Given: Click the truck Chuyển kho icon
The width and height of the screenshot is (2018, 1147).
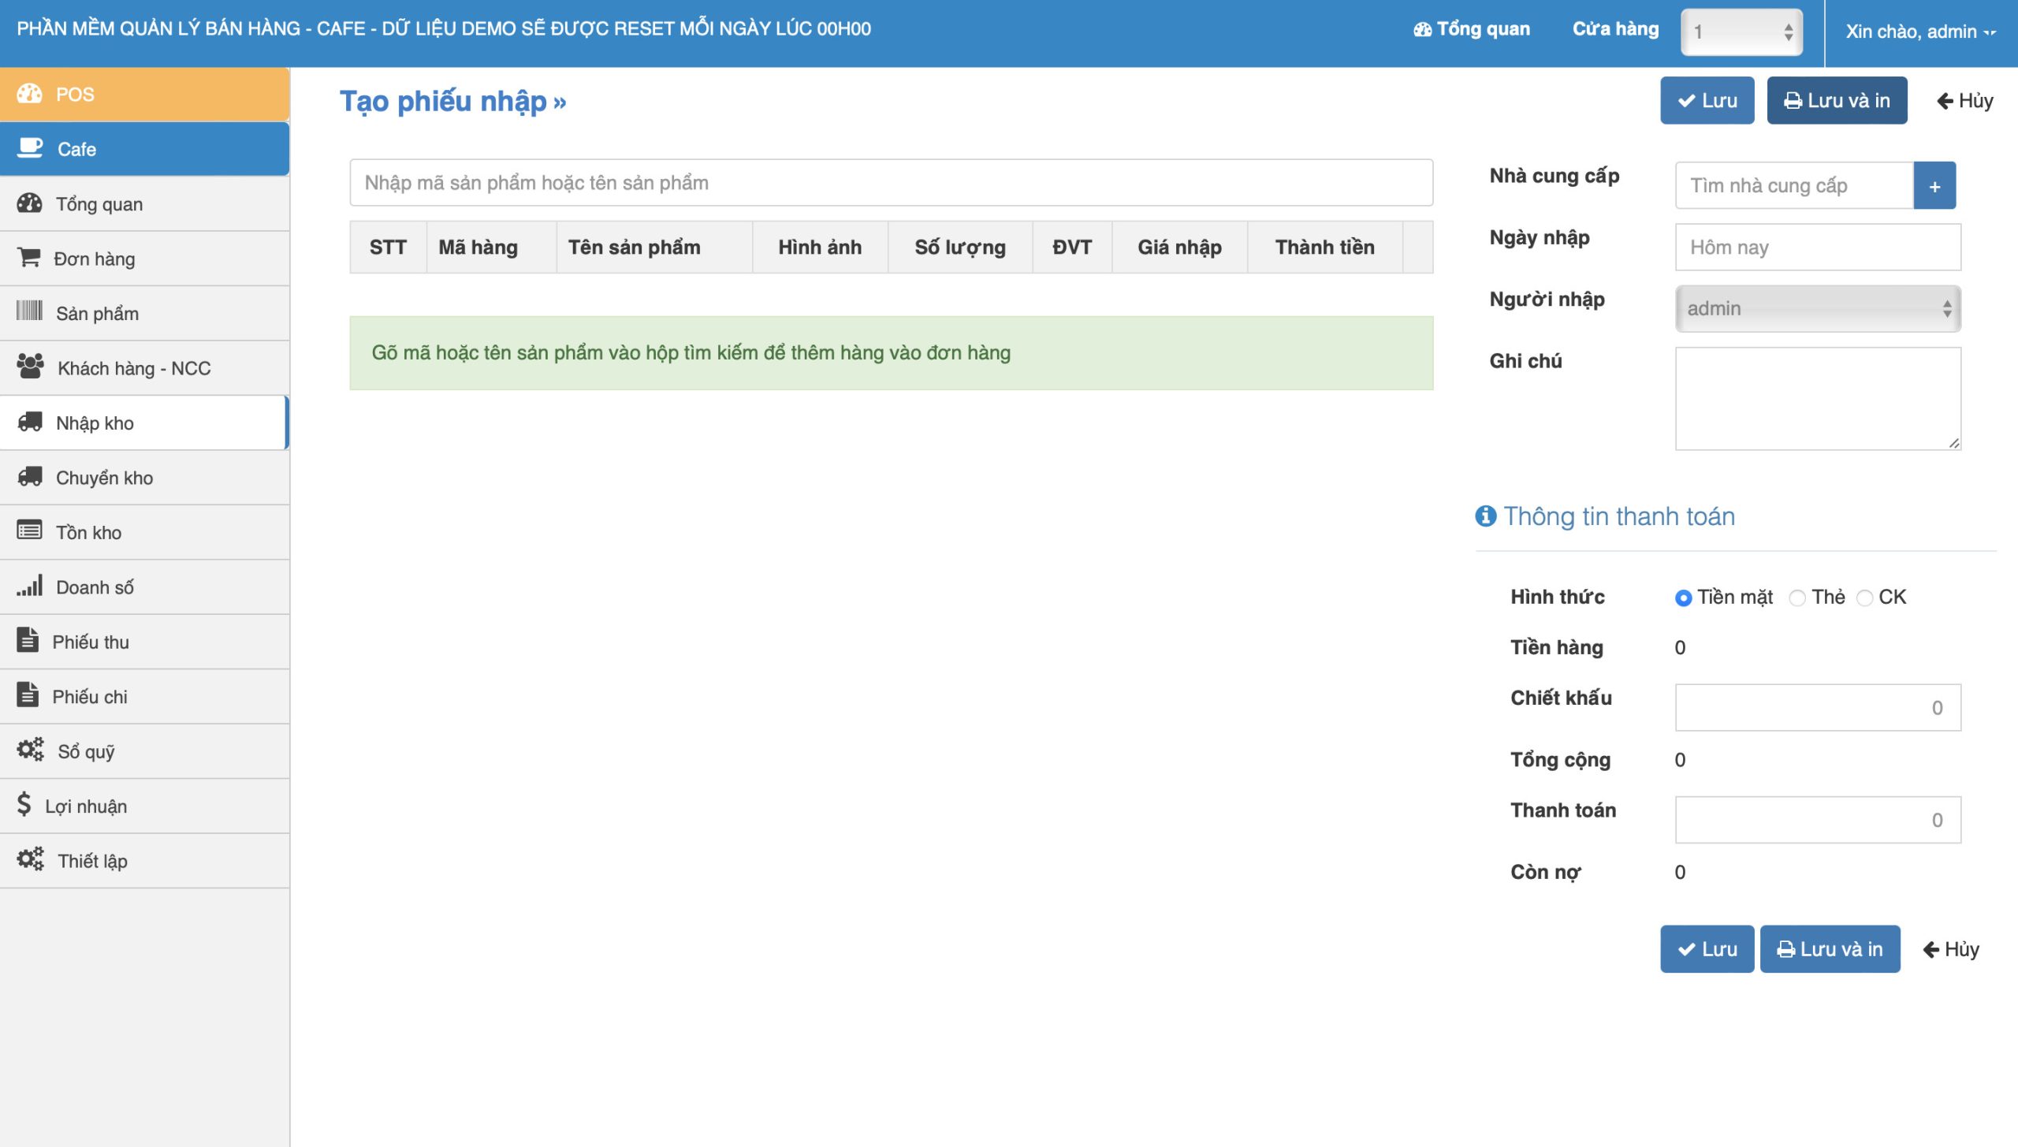Looking at the screenshot, I should point(30,476).
